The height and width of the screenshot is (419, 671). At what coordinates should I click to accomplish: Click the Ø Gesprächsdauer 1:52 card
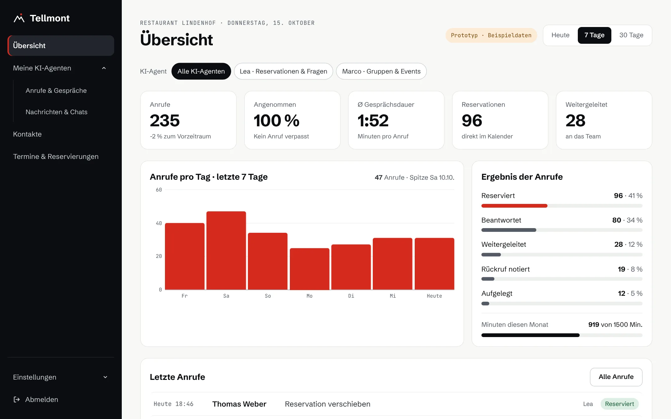pyautogui.click(x=396, y=120)
